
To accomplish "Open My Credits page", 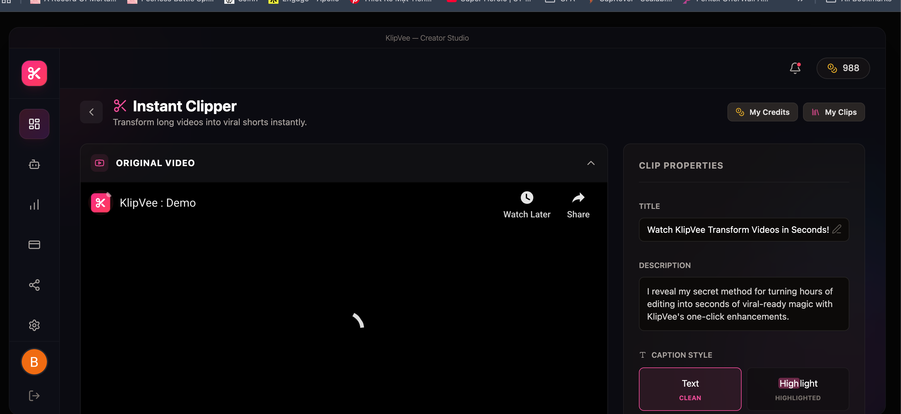I will pos(762,112).
